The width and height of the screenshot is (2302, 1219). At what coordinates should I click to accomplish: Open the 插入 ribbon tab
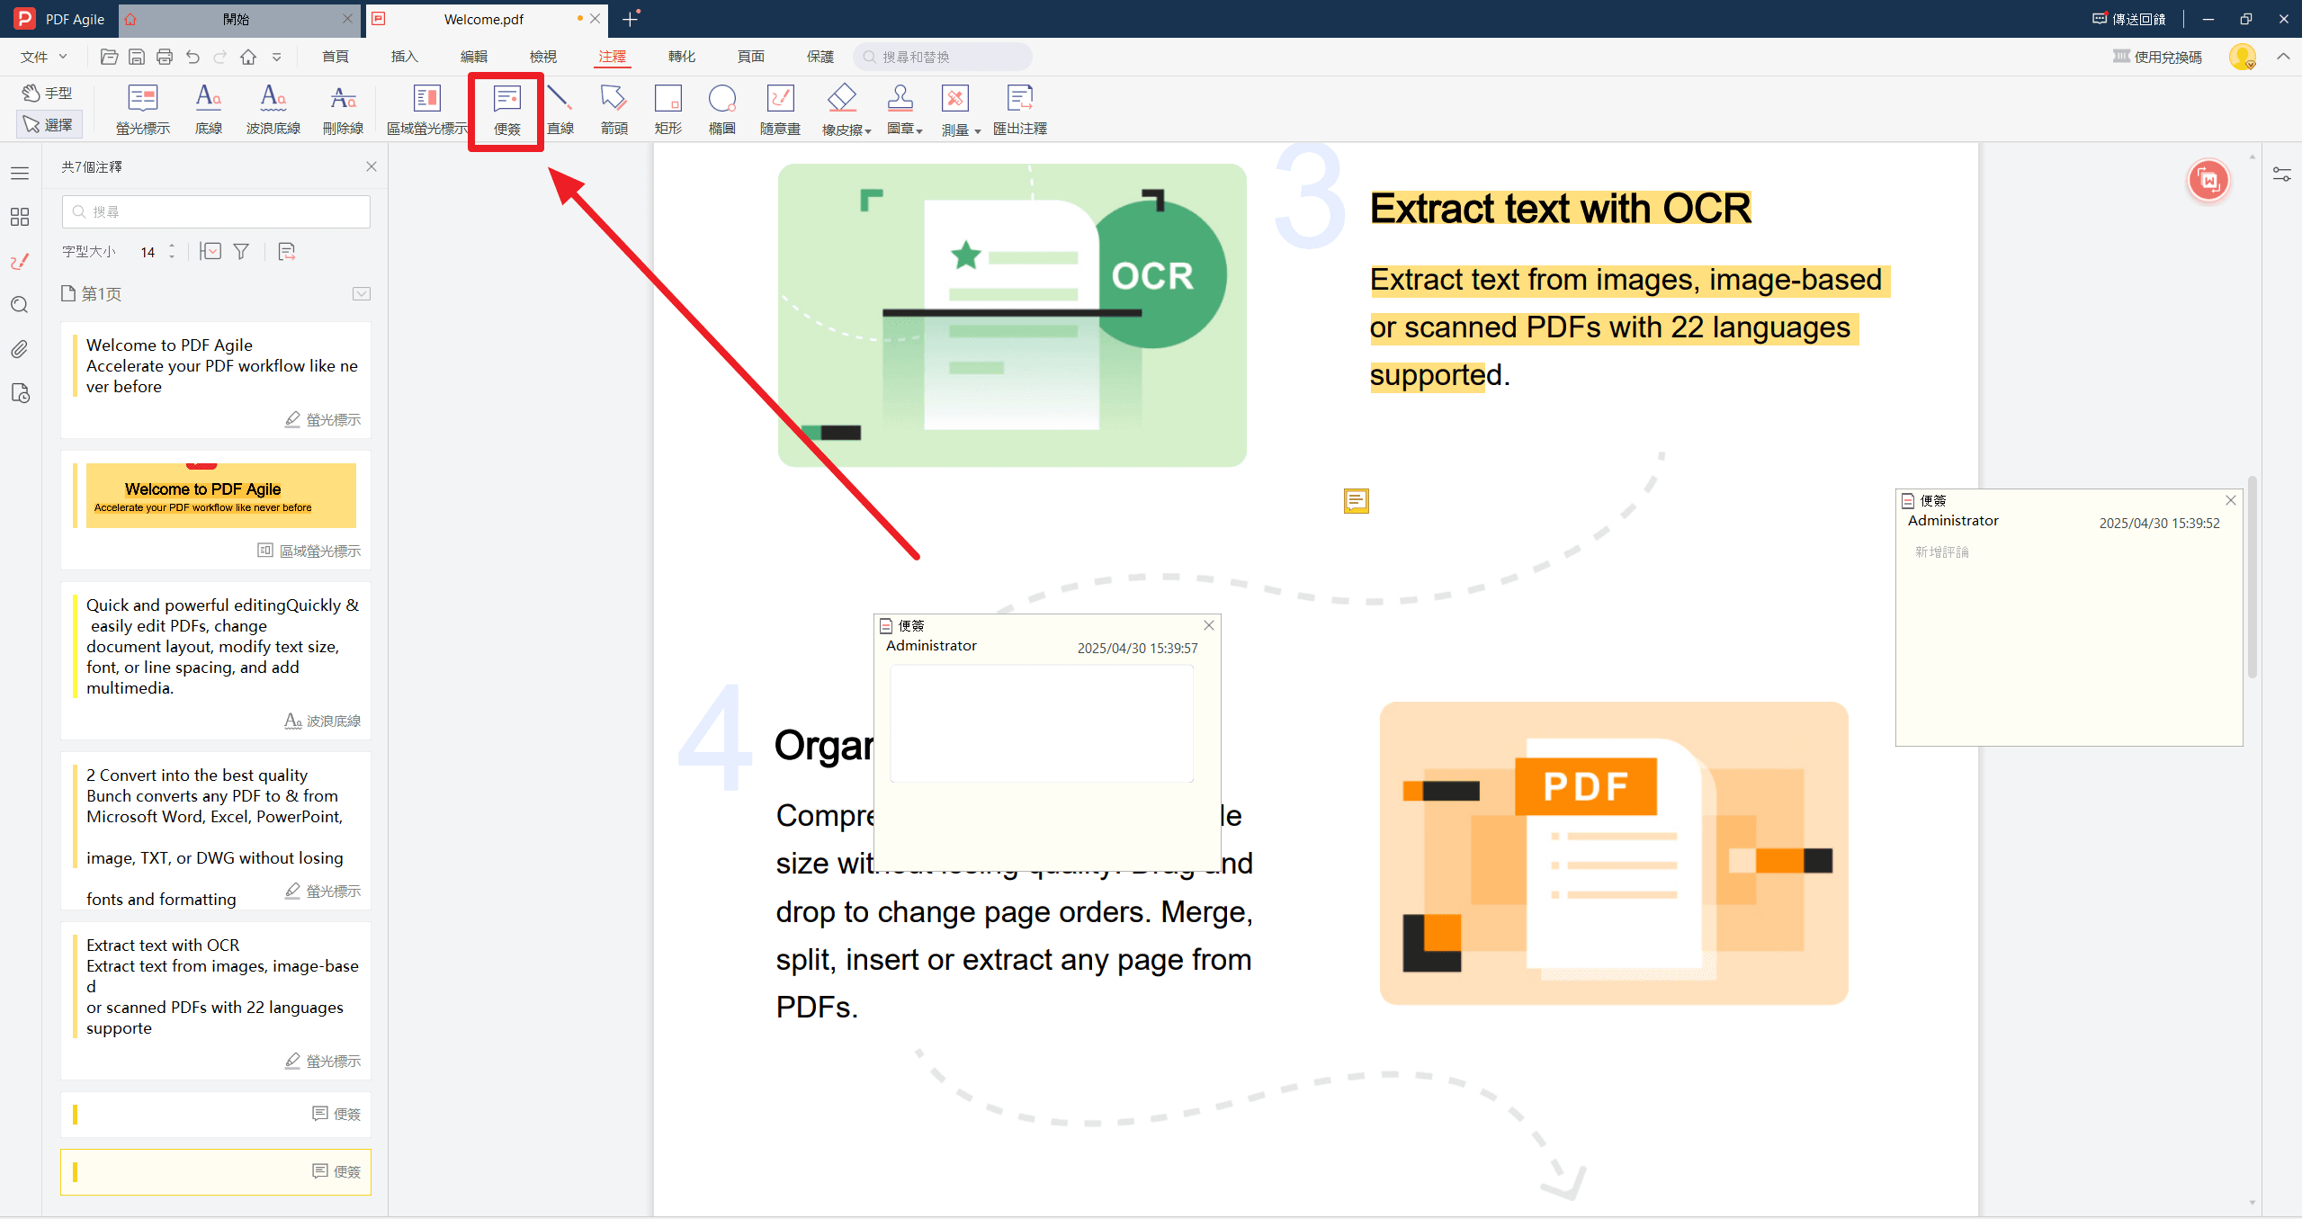click(x=405, y=57)
